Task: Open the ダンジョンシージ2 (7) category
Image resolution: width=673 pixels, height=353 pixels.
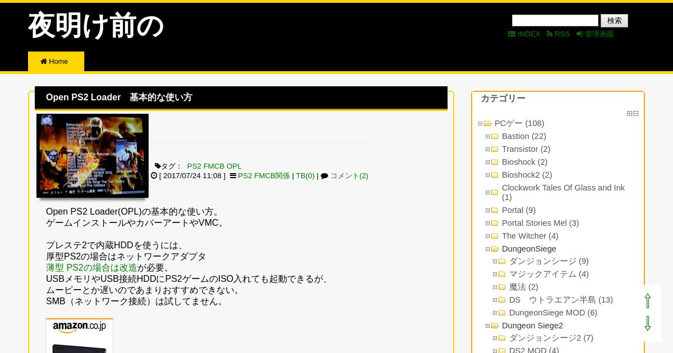Action: [x=551, y=338]
